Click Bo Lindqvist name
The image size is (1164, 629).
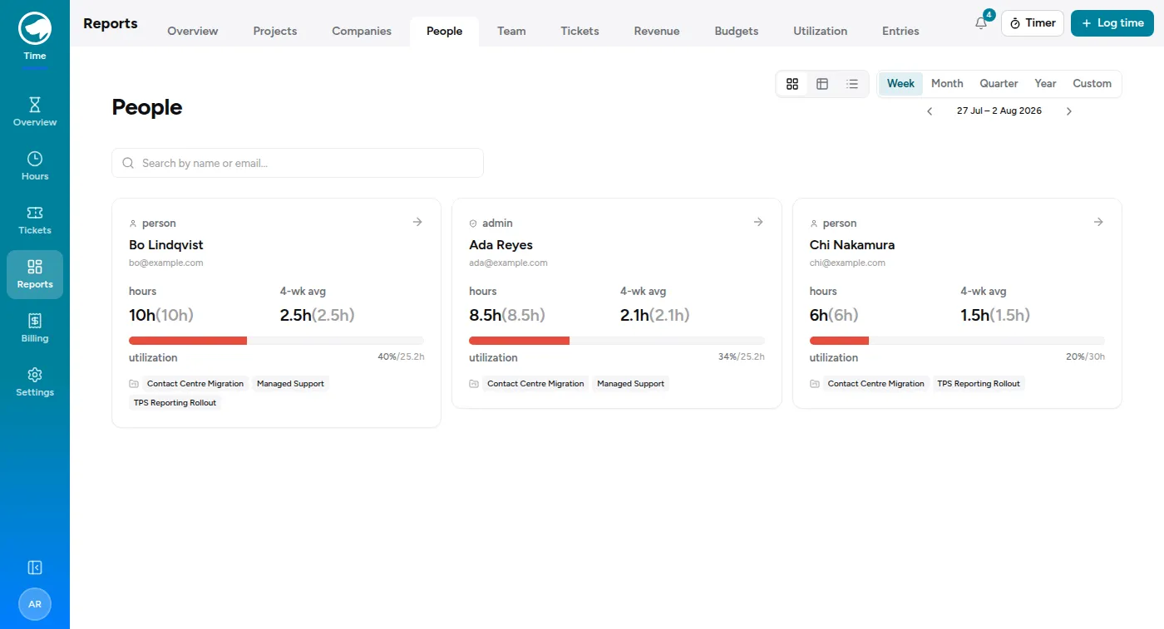(x=166, y=245)
